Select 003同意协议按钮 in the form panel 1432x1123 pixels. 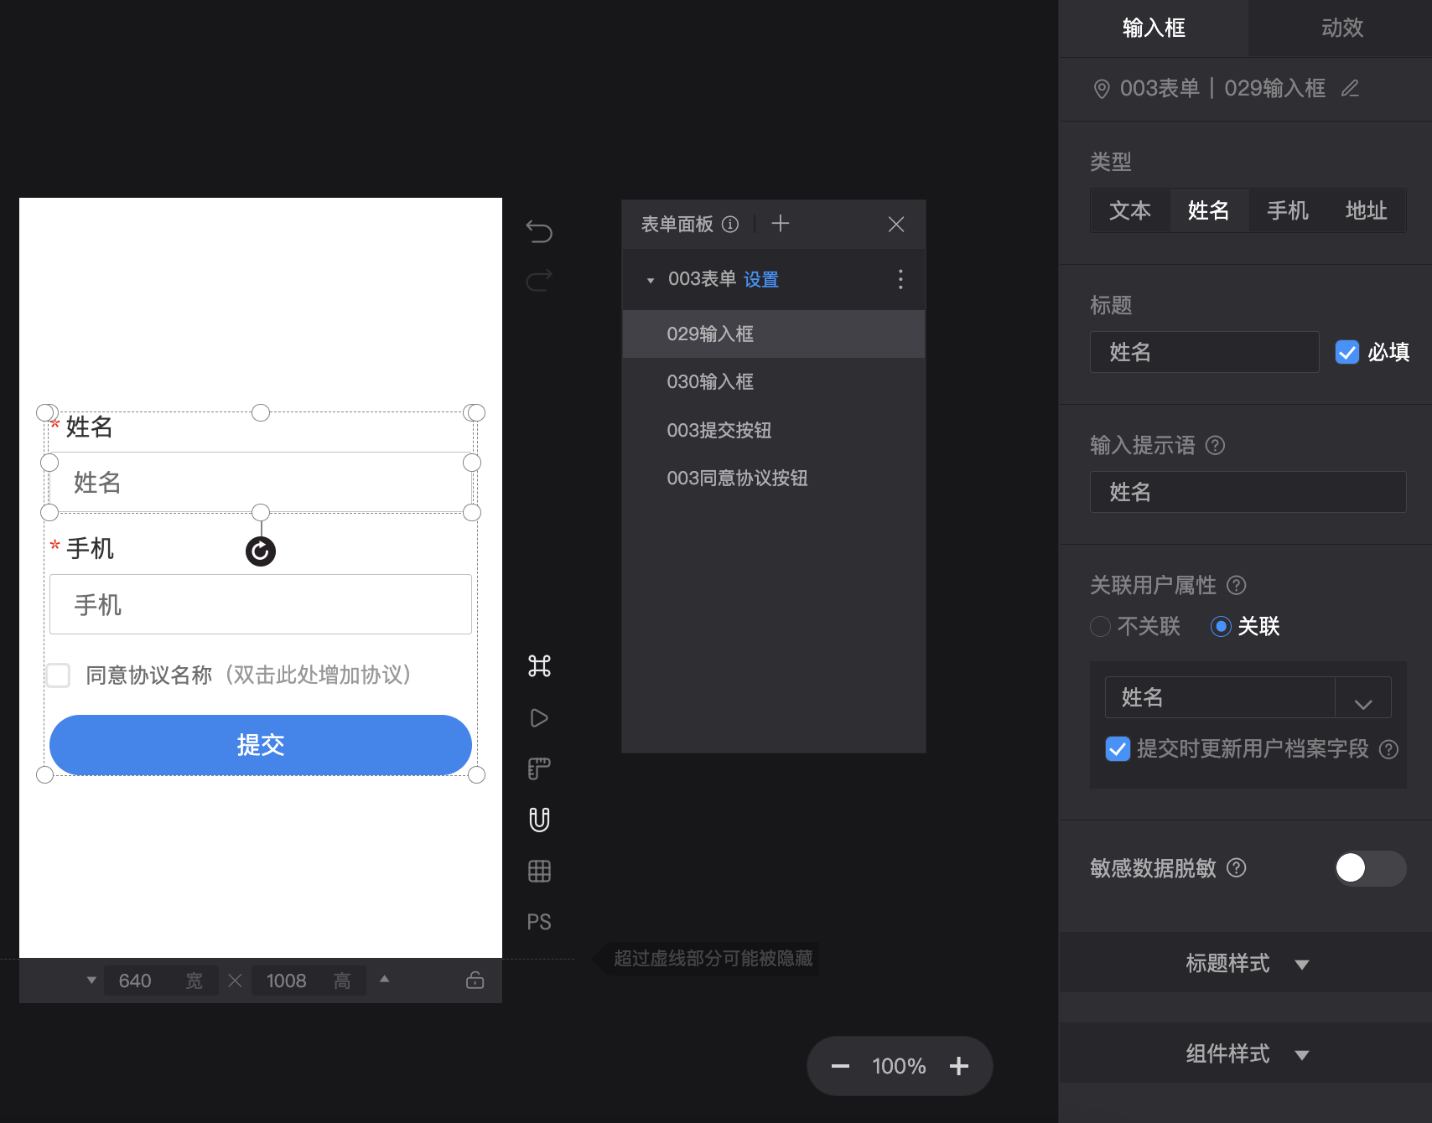[773, 479]
